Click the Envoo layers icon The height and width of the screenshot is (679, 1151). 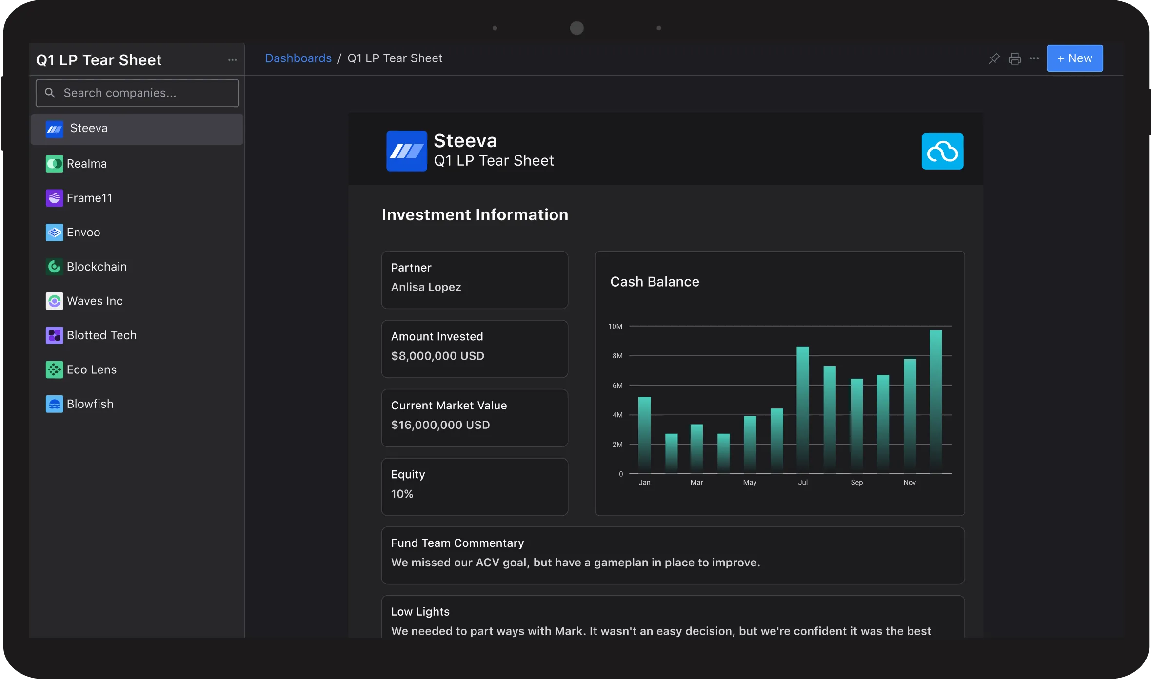pos(54,233)
